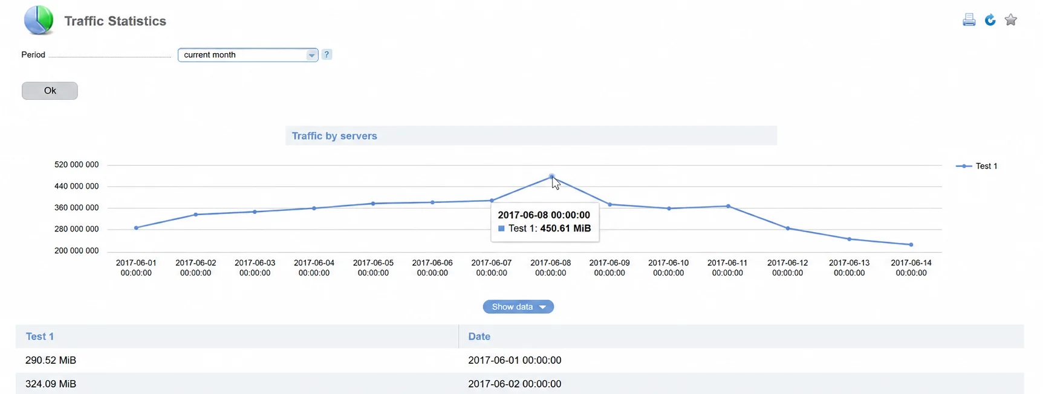Click the Ok button

[50, 91]
